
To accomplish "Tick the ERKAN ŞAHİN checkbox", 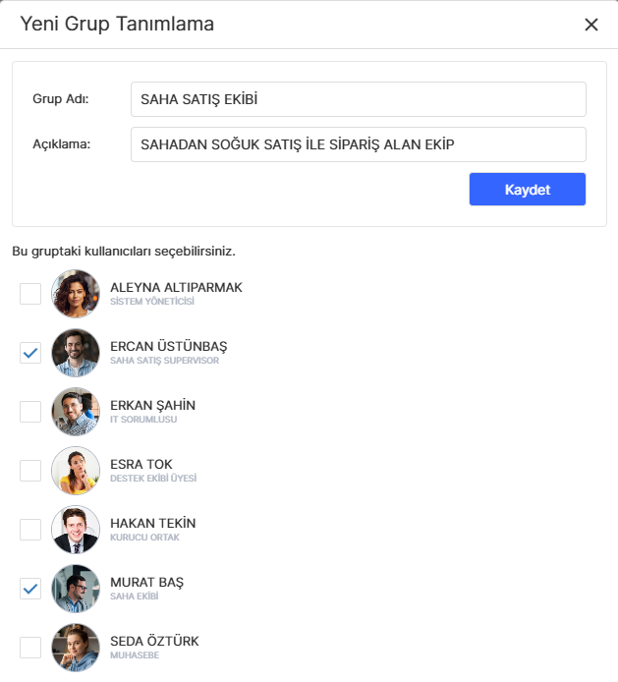I will coord(30,412).
